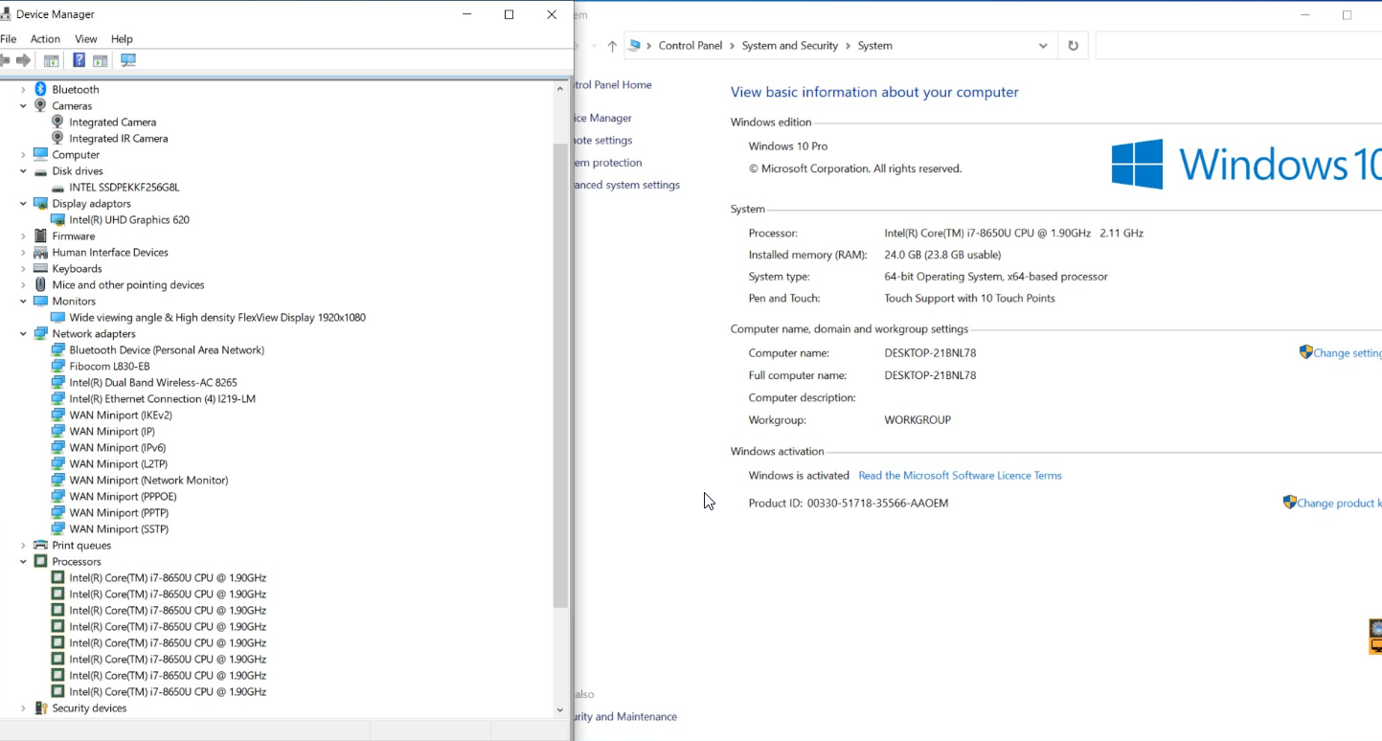Expand the Security devices node
Screen dimensions: 1382x741
[23, 707]
